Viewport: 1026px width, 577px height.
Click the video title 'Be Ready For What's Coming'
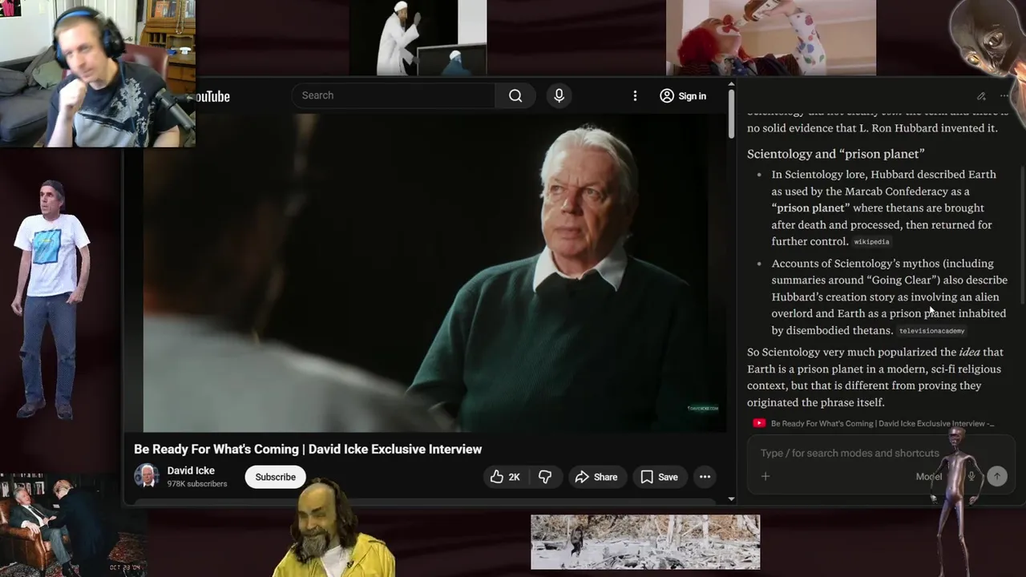point(308,450)
